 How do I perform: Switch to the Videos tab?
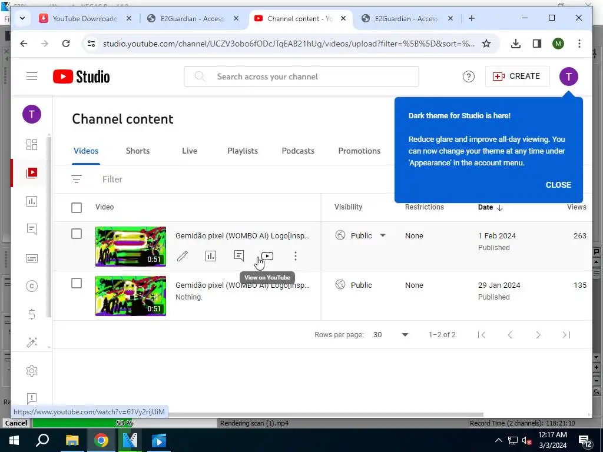pyautogui.click(x=86, y=151)
